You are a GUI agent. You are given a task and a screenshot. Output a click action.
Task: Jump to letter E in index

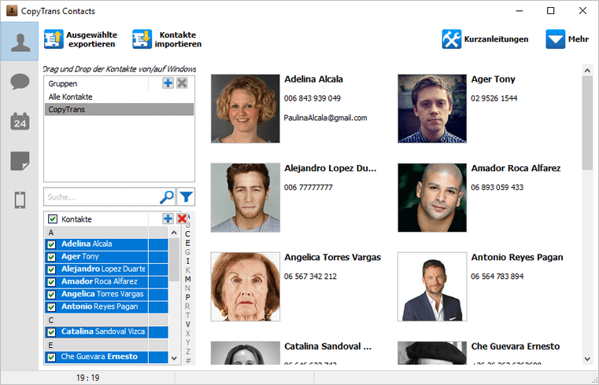pyautogui.click(x=187, y=244)
